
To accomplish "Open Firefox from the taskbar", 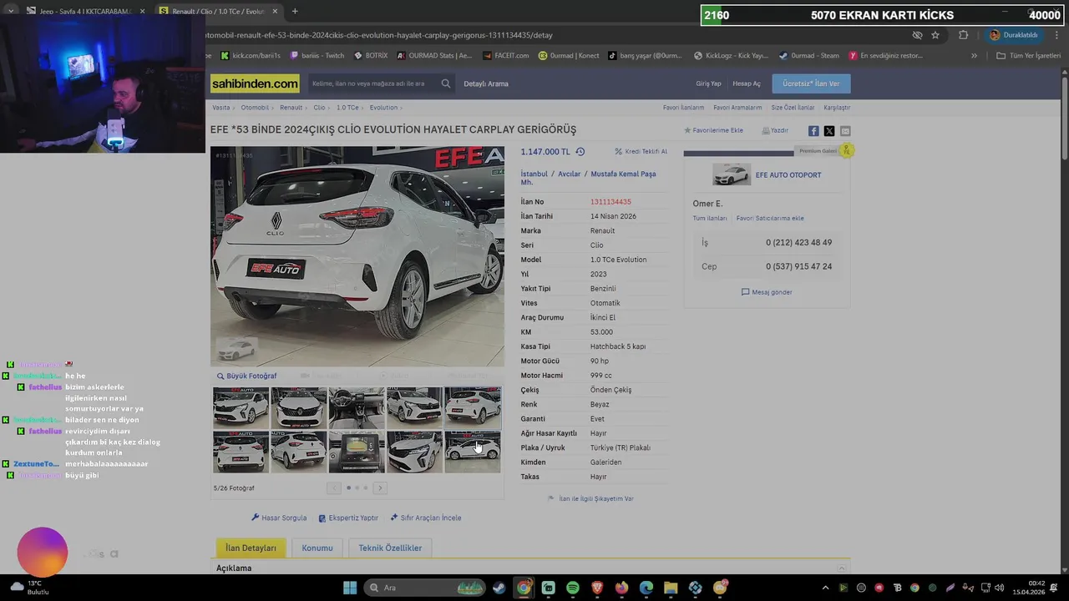I will pos(621,588).
